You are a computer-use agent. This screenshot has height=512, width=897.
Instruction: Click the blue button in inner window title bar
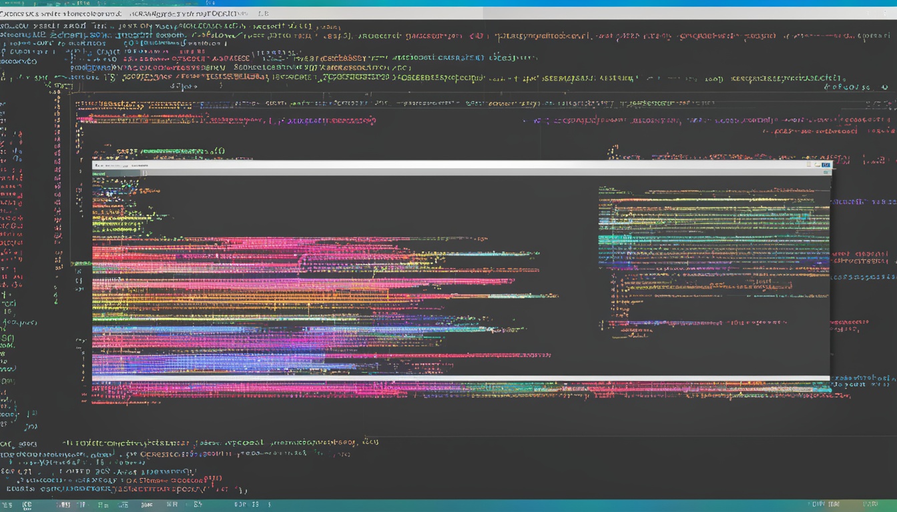[826, 165]
